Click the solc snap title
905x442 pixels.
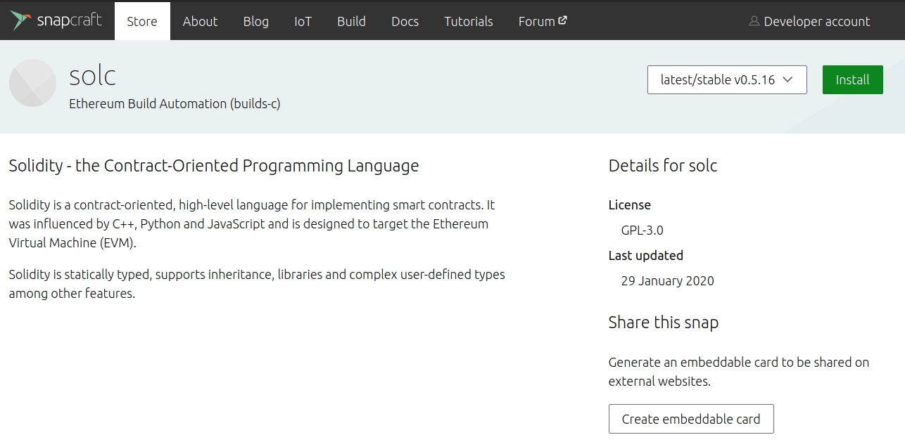pos(92,75)
